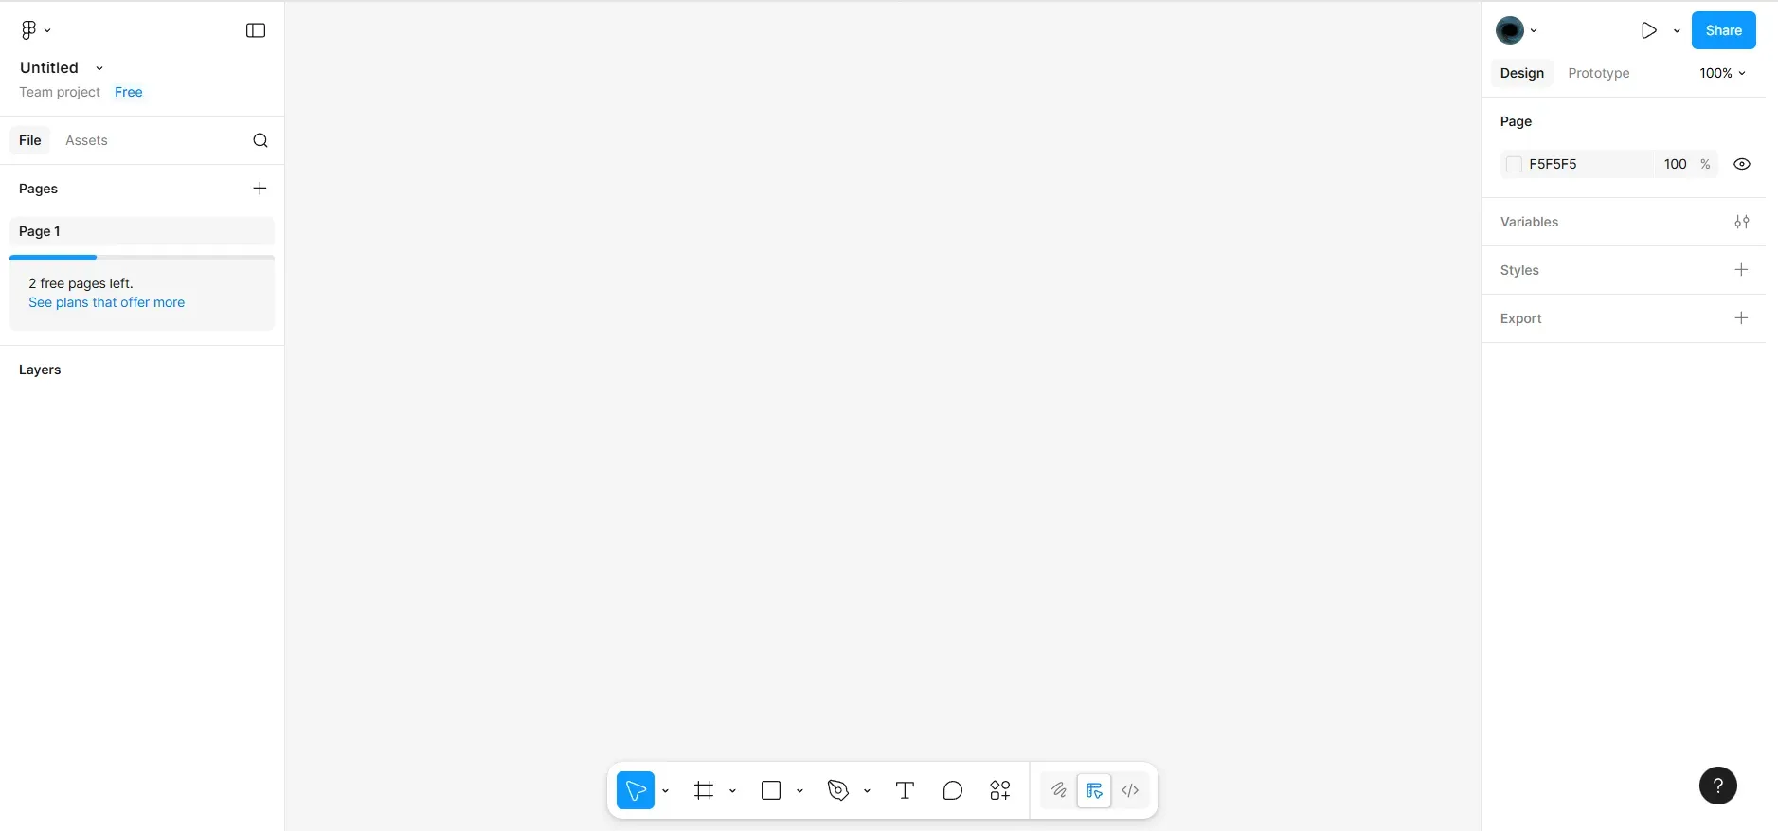
Task: Edit the 100 opacity field
Action: click(1676, 164)
